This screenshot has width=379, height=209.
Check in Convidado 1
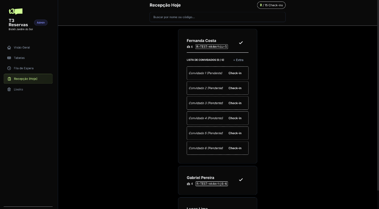click(x=235, y=73)
